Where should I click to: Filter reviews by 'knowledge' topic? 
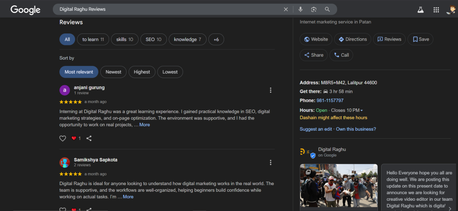pos(187,39)
